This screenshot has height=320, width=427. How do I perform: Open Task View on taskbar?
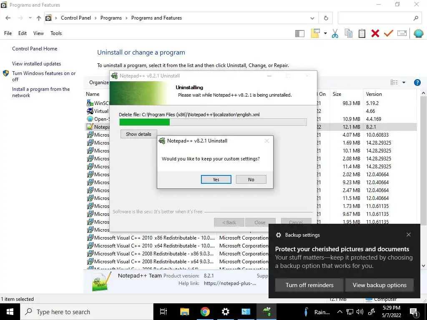point(163,312)
